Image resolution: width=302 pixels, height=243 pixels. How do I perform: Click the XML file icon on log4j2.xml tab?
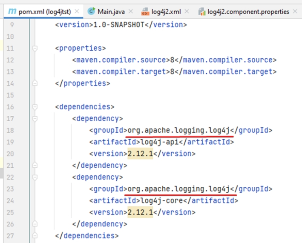145,12
